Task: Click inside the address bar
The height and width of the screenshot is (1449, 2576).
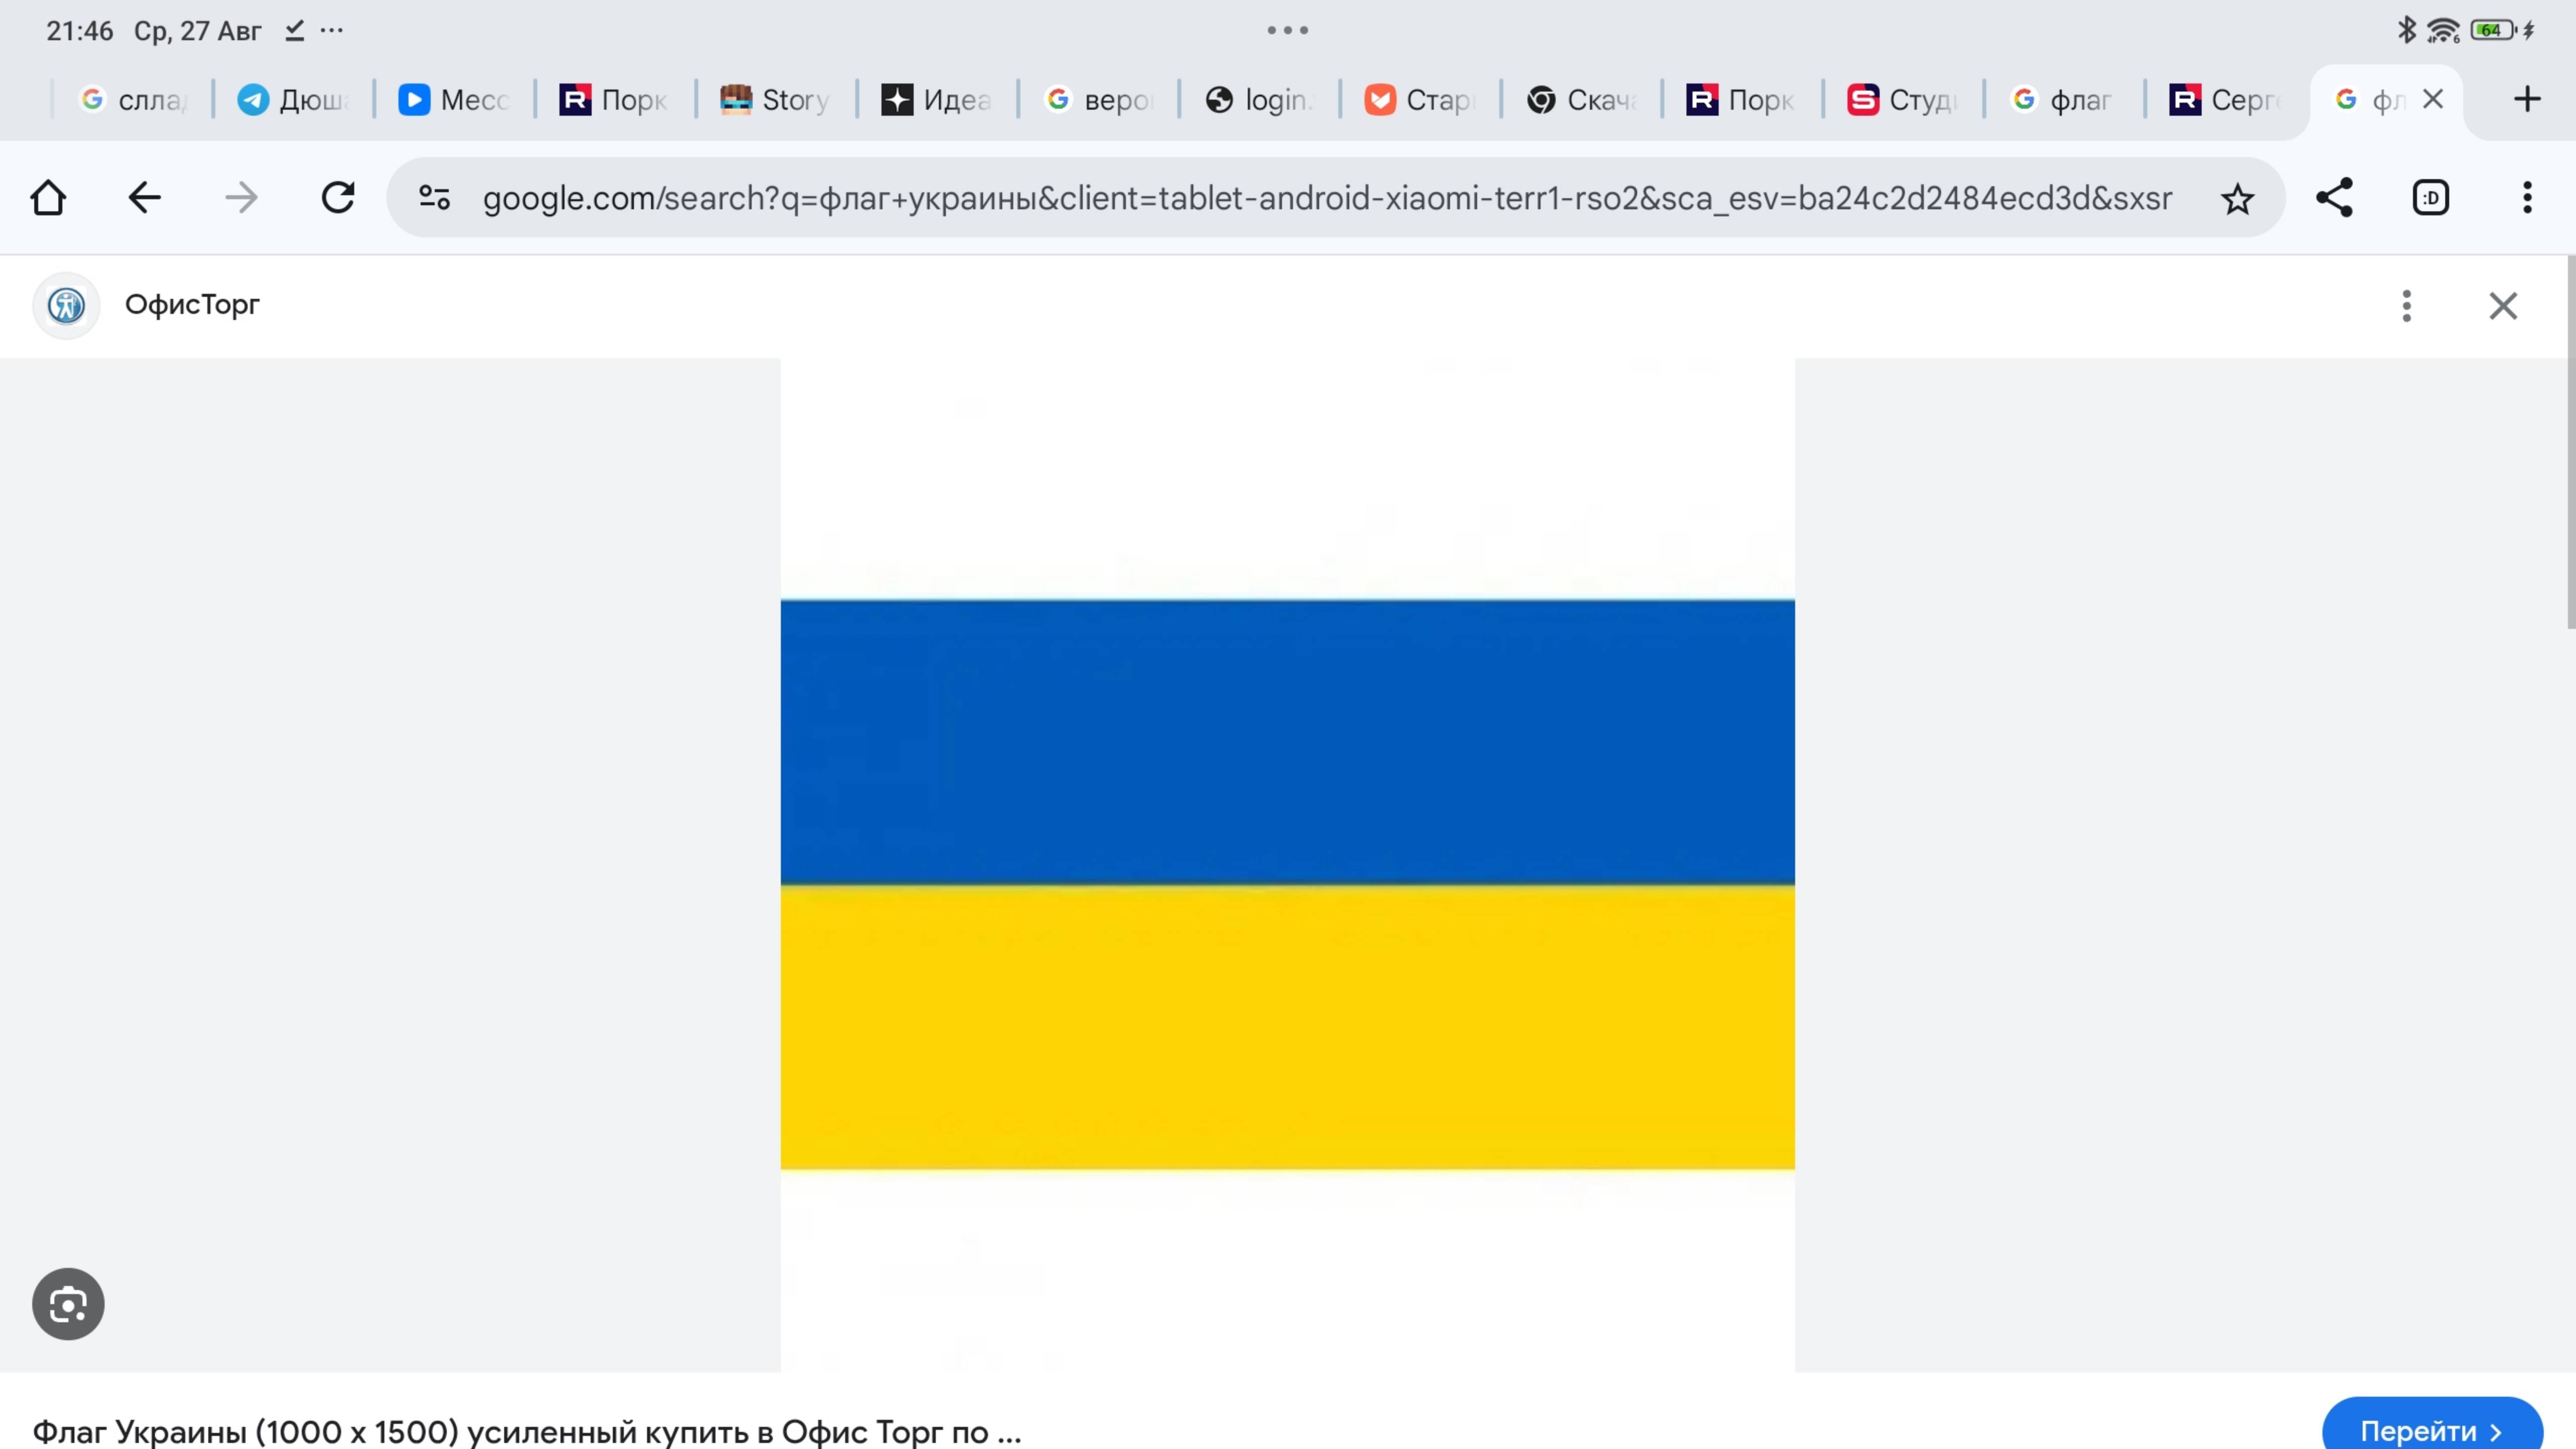Action: click(x=1300, y=197)
